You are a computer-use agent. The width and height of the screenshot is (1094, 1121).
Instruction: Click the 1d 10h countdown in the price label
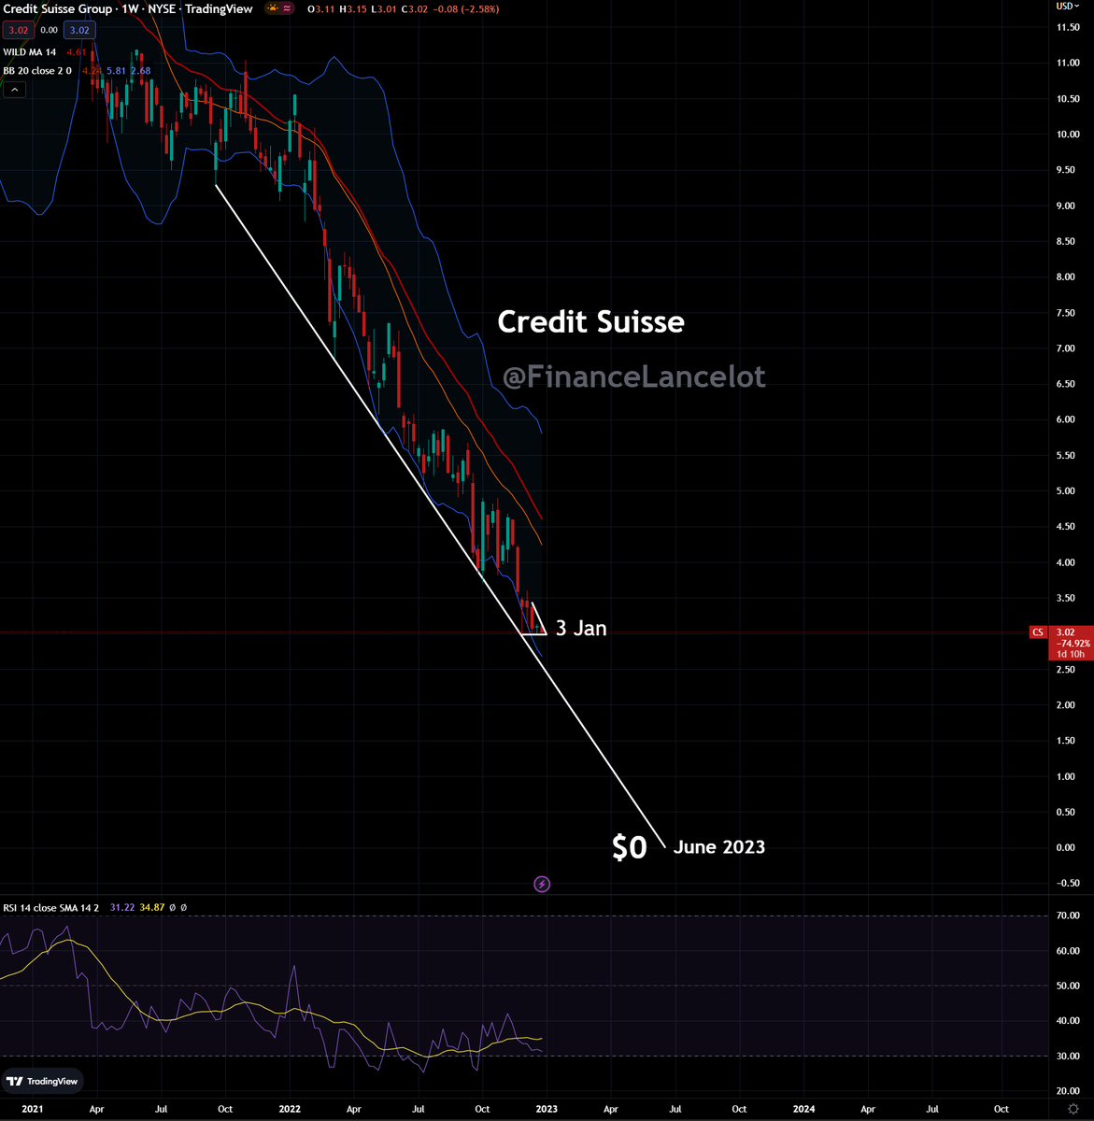point(1071,653)
